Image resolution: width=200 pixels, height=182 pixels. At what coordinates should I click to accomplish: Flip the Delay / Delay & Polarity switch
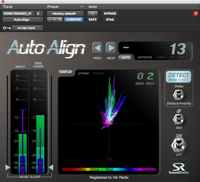(x=179, y=95)
